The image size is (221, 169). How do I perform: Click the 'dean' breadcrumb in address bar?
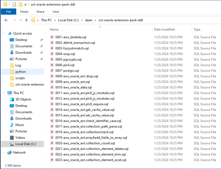coord(88,20)
